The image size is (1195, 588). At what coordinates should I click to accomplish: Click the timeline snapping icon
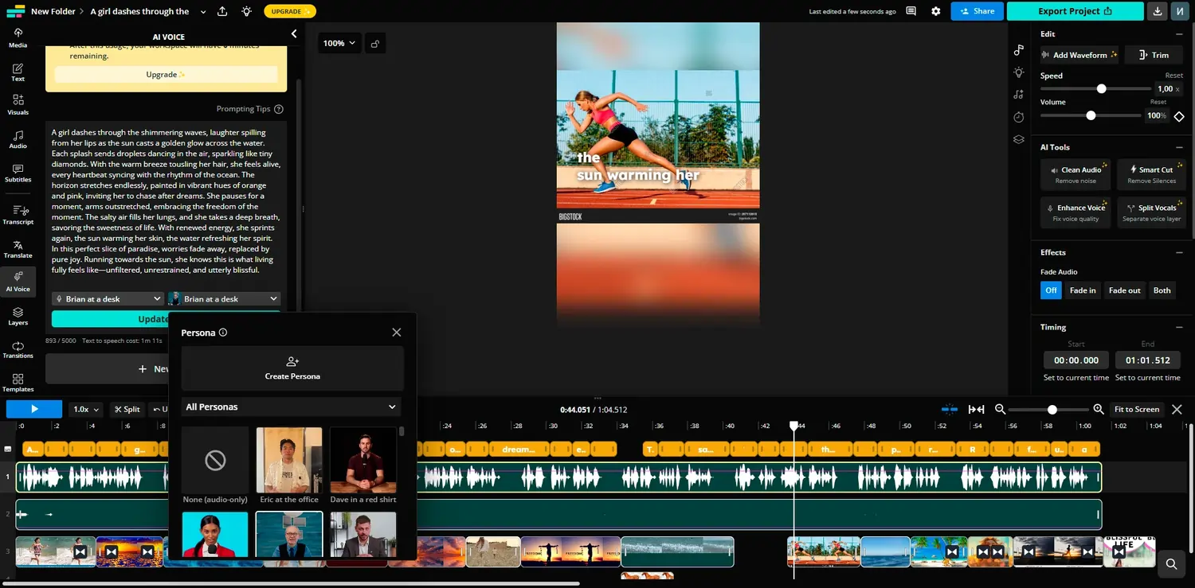point(950,409)
